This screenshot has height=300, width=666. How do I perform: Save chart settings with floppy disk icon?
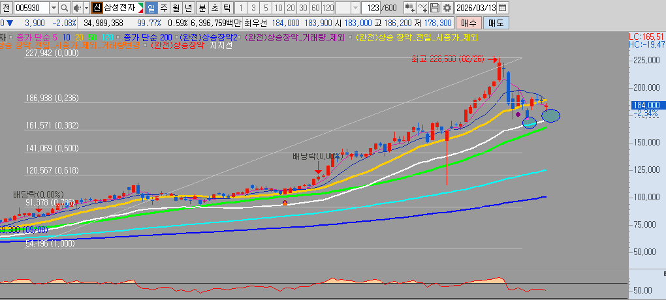tap(434, 8)
